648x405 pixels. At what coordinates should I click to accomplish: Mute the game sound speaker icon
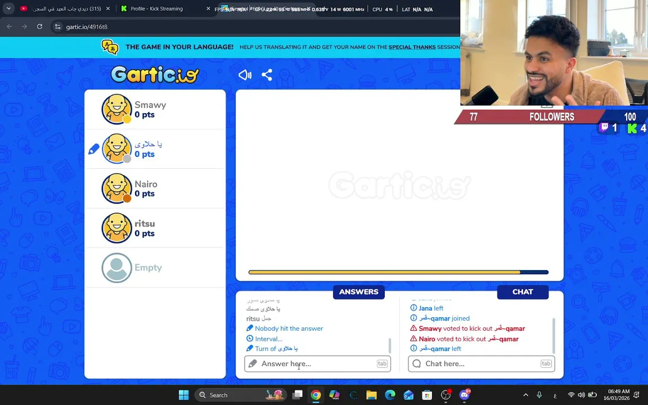(245, 75)
